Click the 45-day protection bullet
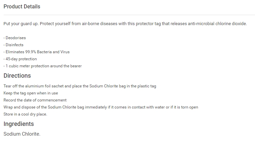Image resolution: width=255 pixels, height=144 pixels. (x=20, y=59)
